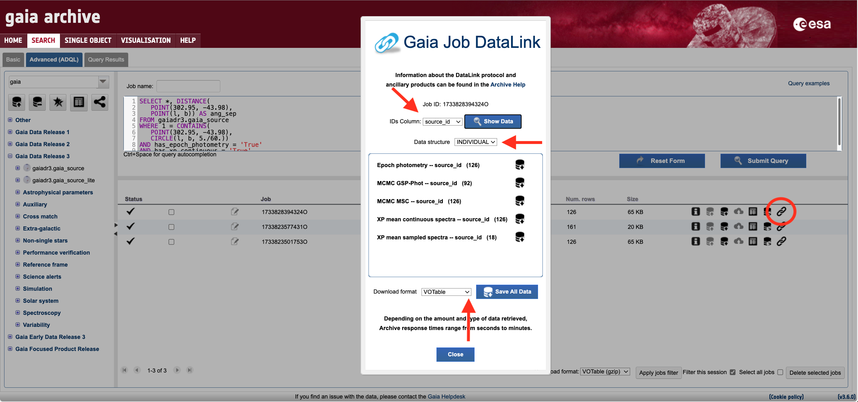Screen dimensions: 858x402
Task: Click the Num. rows column header
Action: click(x=580, y=199)
